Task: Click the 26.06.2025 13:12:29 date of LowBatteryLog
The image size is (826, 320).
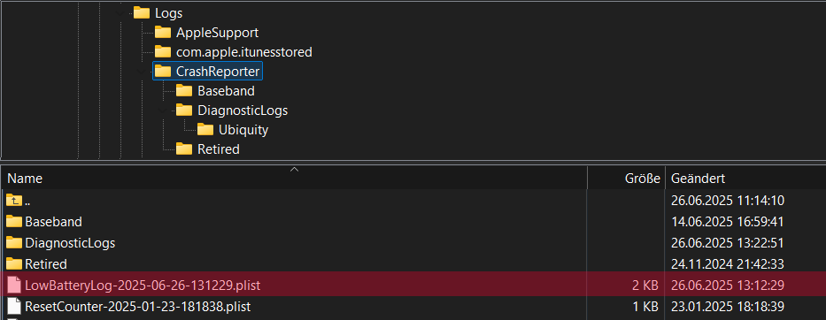Action: [728, 285]
